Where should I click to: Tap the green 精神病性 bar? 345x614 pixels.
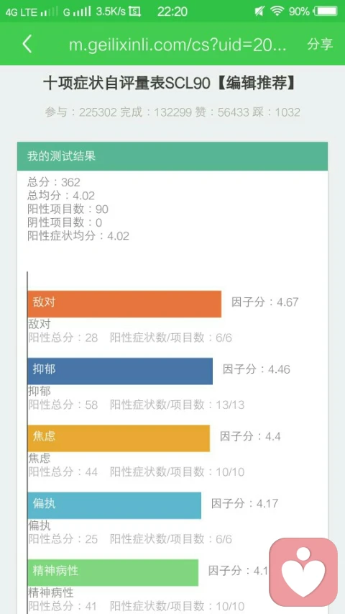(113, 572)
